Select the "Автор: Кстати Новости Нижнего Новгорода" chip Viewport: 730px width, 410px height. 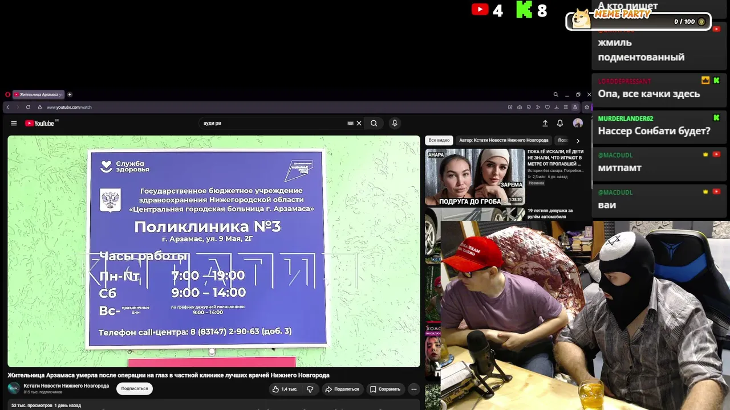click(504, 140)
